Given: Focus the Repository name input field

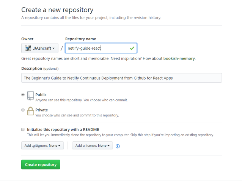Looking at the screenshot, I should [x=97, y=48].
